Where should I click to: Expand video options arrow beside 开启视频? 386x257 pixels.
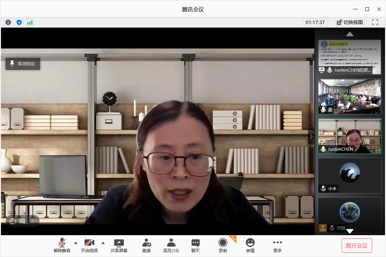coord(103,243)
